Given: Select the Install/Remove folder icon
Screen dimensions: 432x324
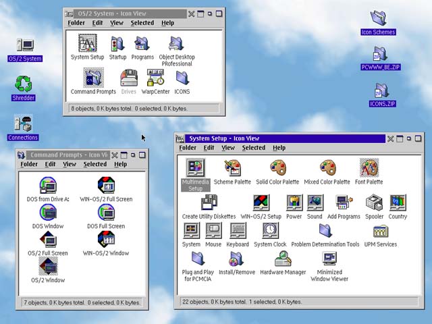Looking at the screenshot, I should 237,259.
